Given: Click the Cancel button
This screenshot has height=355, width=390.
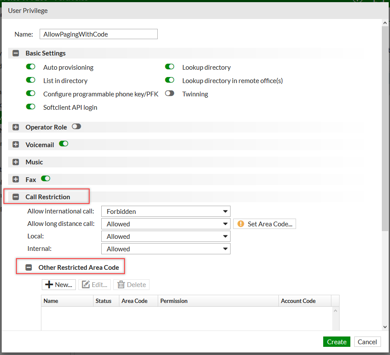Looking at the screenshot, I should click(x=367, y=342).
